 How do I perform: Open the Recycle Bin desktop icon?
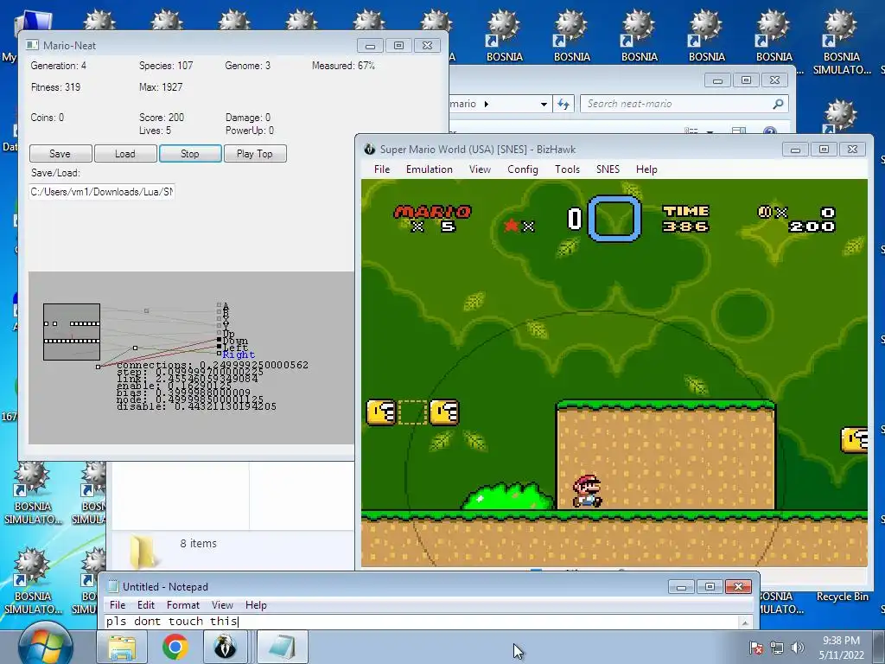tap(842, 597)
